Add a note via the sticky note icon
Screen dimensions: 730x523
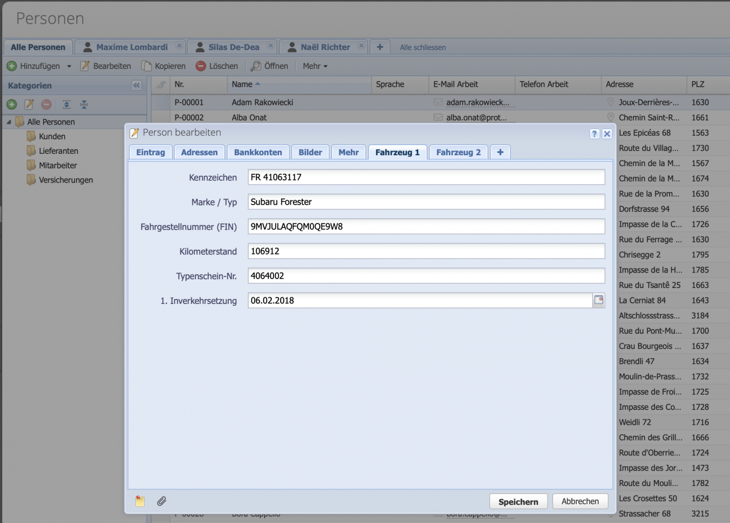click(x=139, y=501)
